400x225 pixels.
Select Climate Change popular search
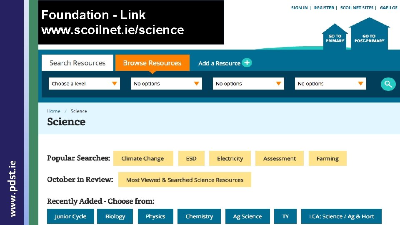(142, 158)
